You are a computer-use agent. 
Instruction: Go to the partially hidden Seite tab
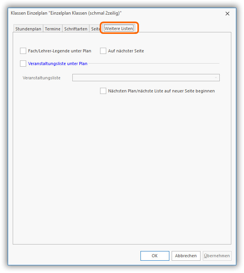tap(95, 29)
